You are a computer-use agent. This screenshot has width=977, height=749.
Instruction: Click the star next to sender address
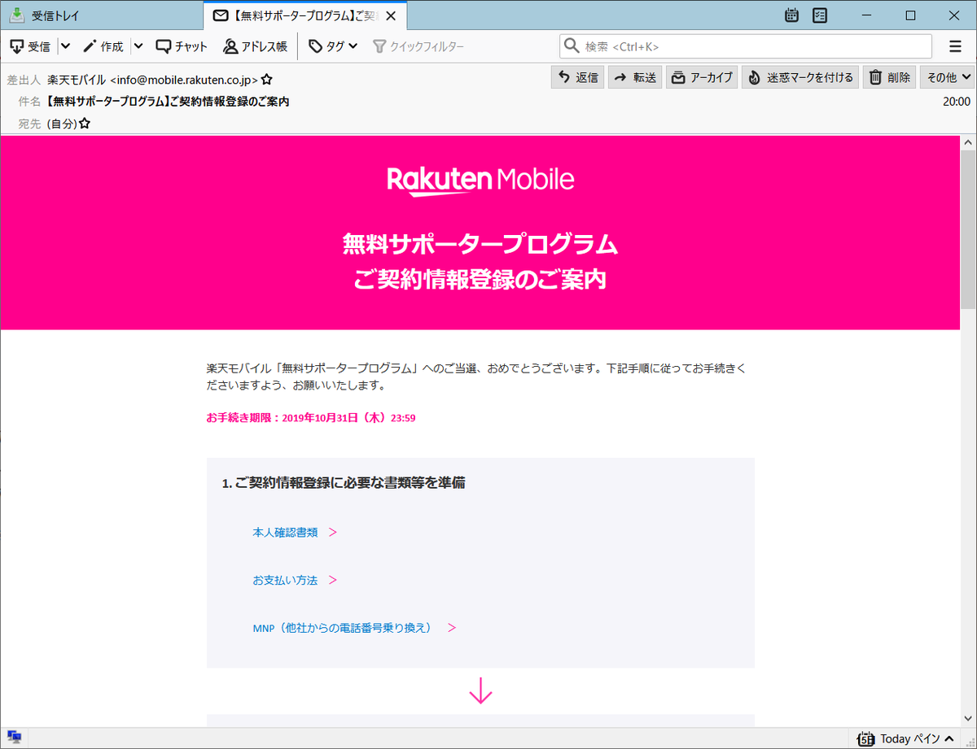[267, 80]
